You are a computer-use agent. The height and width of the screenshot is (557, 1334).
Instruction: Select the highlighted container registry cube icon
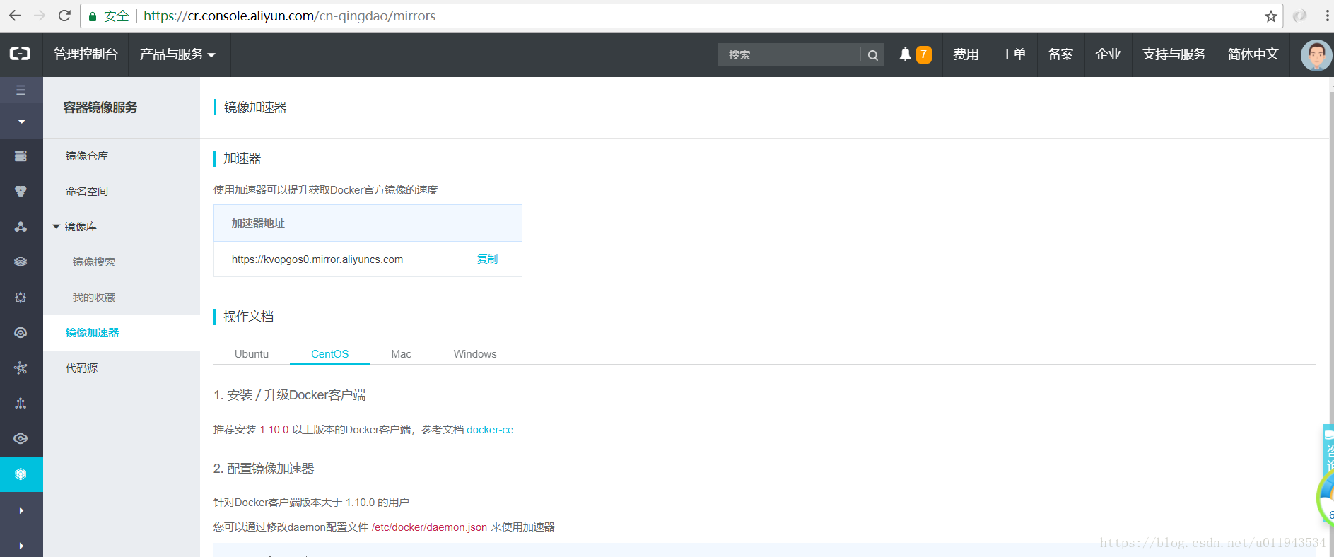click(21, 474)
